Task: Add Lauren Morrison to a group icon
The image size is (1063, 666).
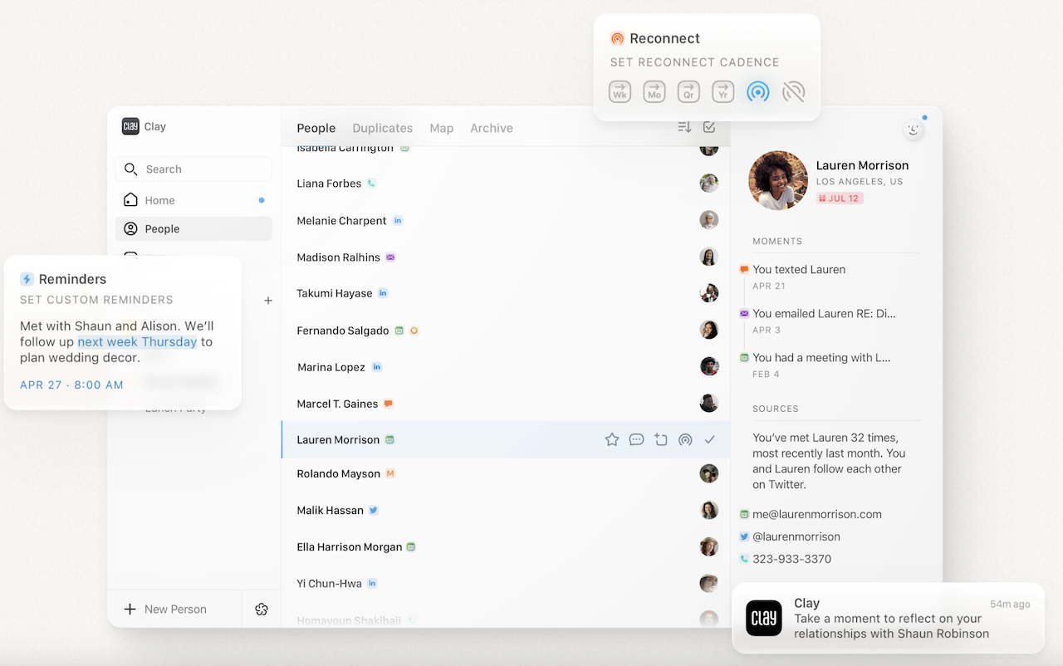Action: [661, 440]
